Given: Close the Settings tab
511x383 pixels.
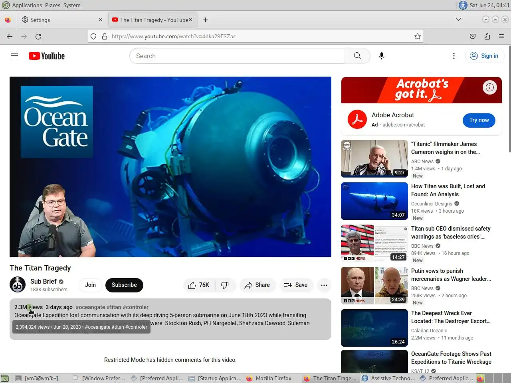Looking at the screenshot, I should [x=101, y=20].
